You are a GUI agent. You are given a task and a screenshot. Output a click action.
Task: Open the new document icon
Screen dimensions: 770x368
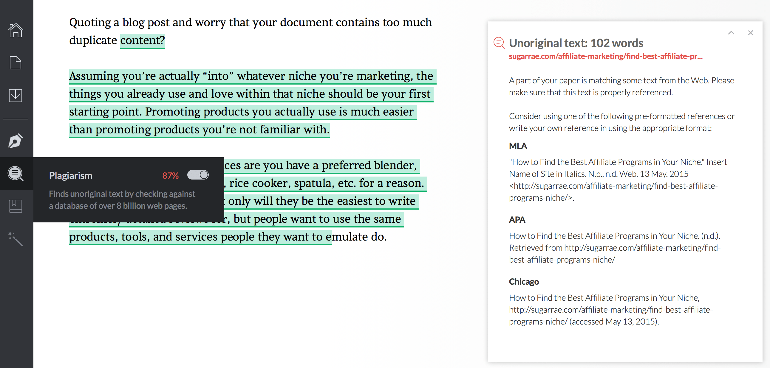(16, 63)
